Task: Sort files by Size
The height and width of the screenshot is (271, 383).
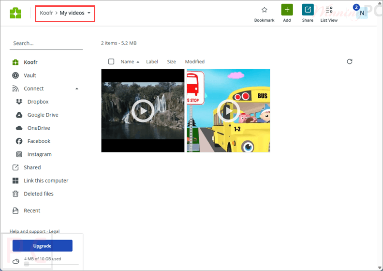Action: pyautogui.click(x=172, y=61)
